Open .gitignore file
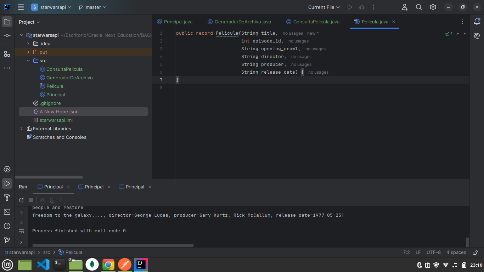The height and width of the screenshot is (272, 484). pyautogui.click(x=50, y=103)
